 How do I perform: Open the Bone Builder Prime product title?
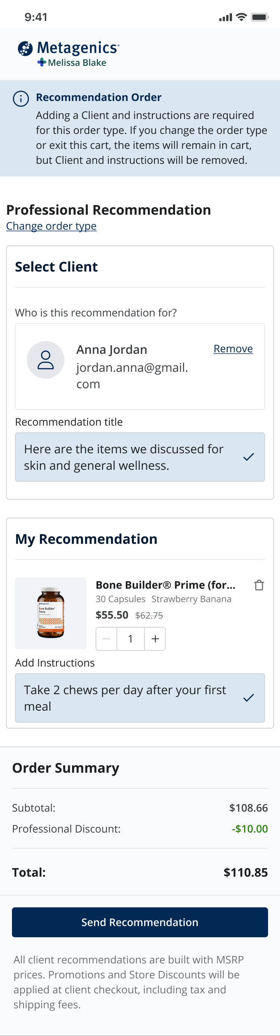tap(165, 585)
